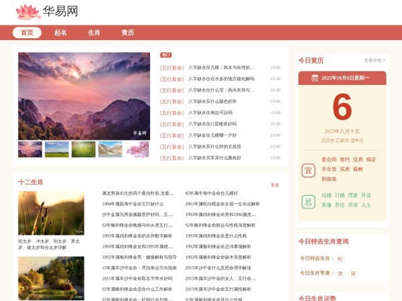Open 15年属羊沙中金命：寻找幸运方向指南
Screen dimensions: 402x301
pos(139,268)
